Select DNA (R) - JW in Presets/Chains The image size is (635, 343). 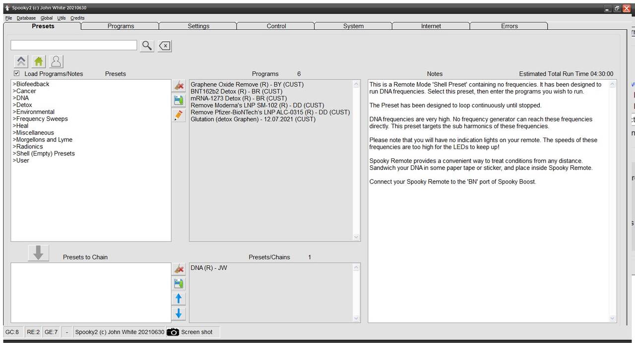coord(209,268)
